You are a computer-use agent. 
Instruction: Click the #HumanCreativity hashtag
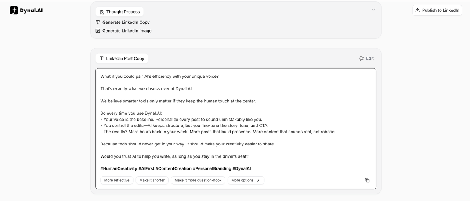pos(119,168)
